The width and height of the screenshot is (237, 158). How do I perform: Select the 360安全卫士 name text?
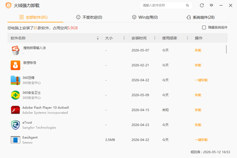tap(32, 92)
